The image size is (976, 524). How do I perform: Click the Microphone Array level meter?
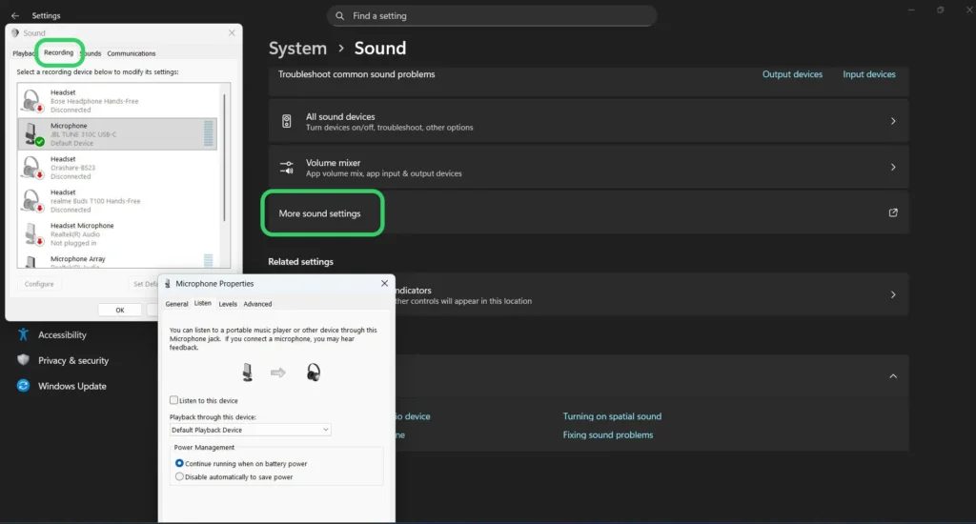click(x=209, y=261)
